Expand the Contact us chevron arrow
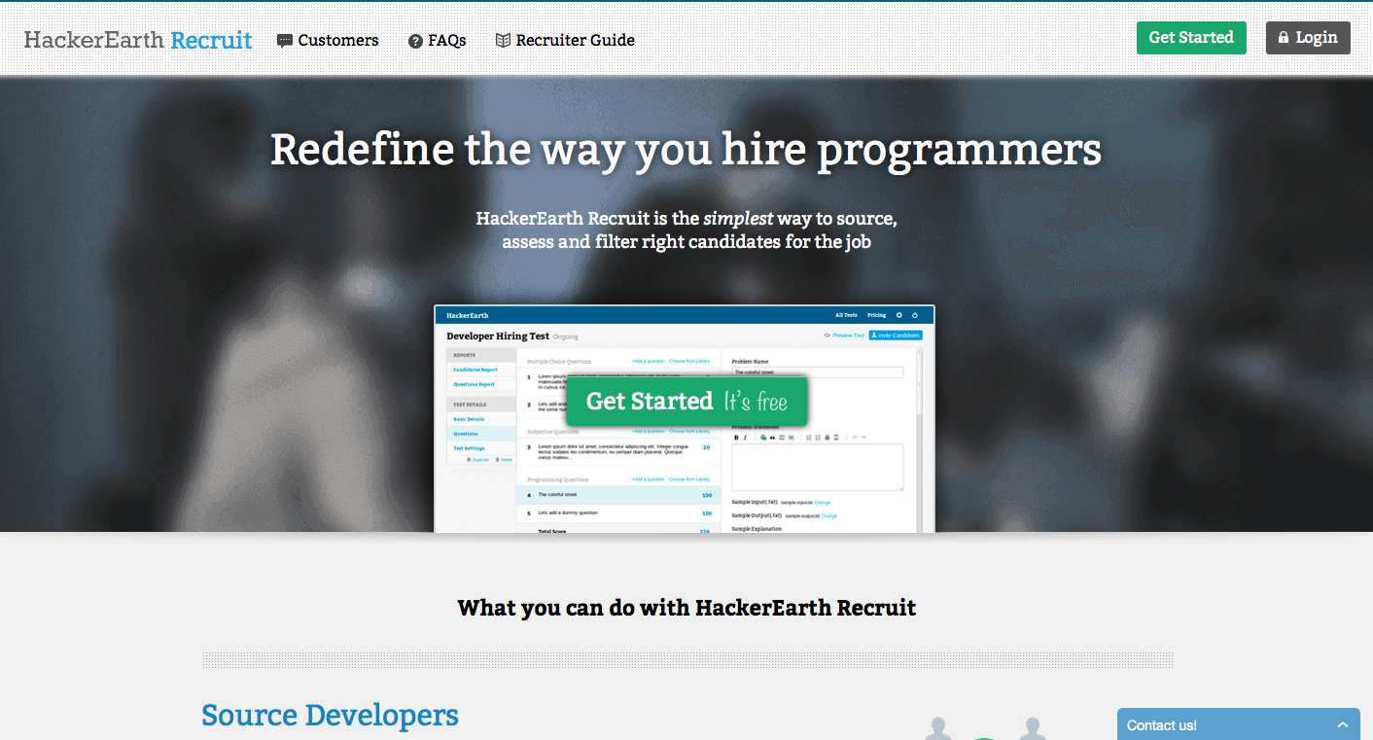 click(x=1343, y=725)
